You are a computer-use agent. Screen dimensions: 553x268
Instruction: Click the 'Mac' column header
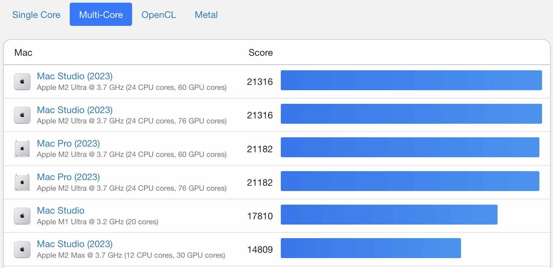[23, 53]
